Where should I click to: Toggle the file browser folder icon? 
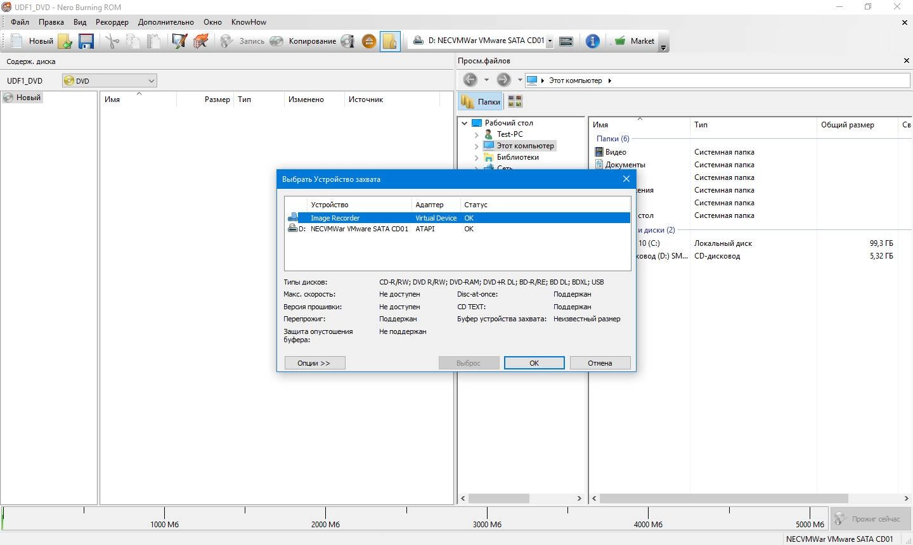390,41
